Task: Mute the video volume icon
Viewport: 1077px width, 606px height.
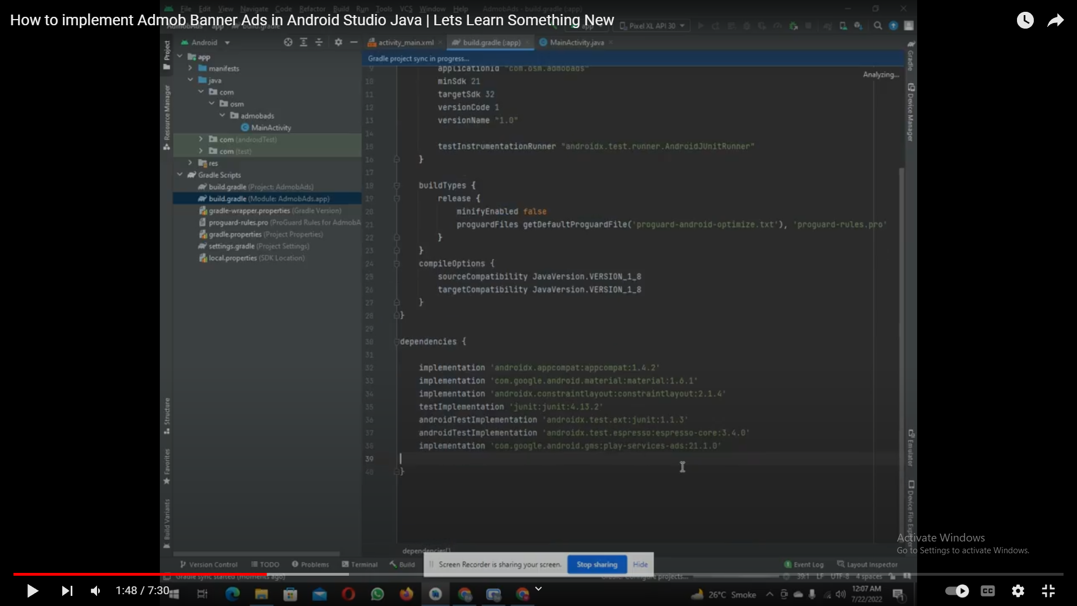Action: tap(95, 591)
